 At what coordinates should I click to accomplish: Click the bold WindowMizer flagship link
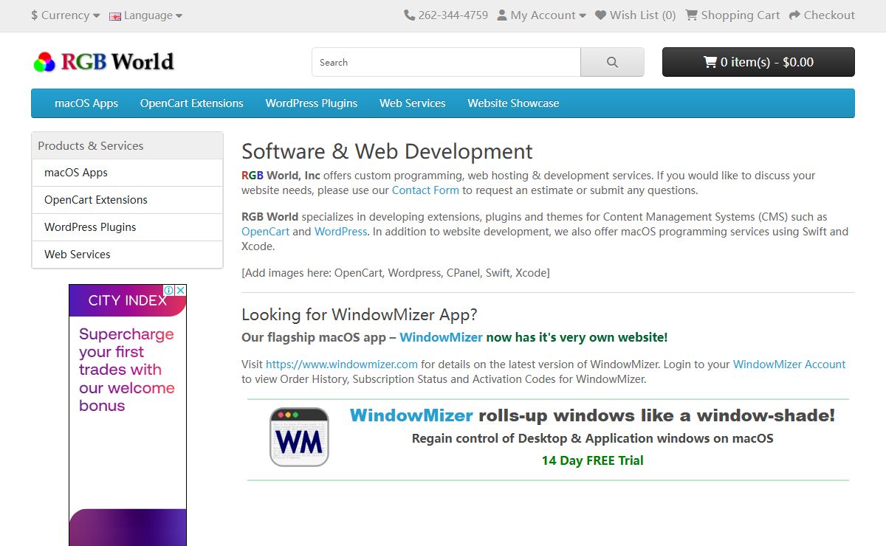coord(442,337)
